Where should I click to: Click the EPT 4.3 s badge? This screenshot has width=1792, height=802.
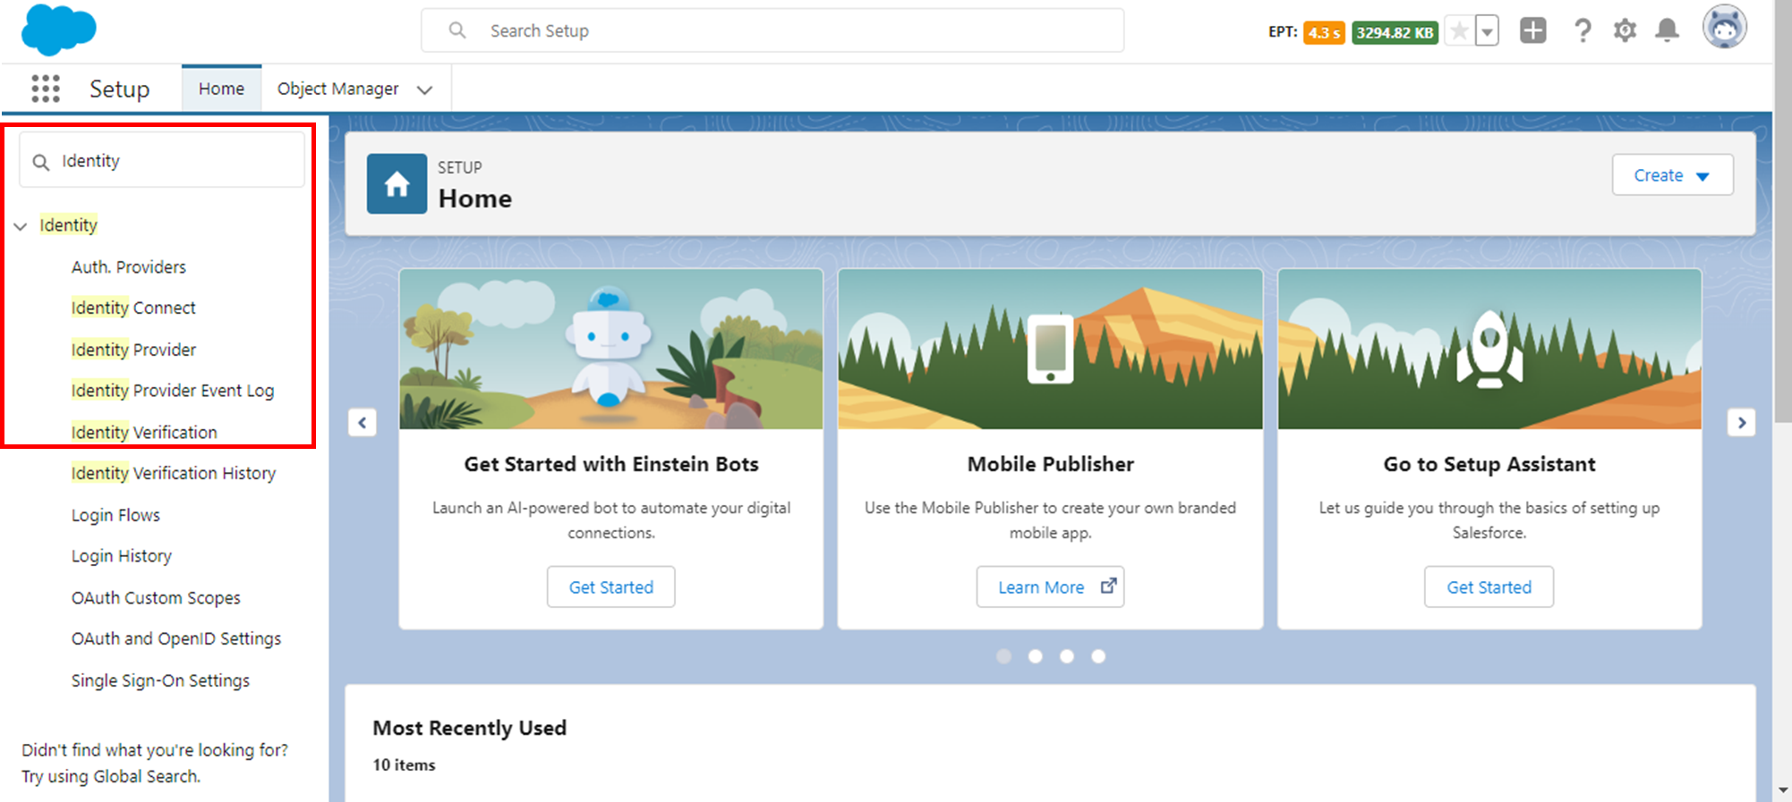pyautogui.click(x=1324, y=33)
